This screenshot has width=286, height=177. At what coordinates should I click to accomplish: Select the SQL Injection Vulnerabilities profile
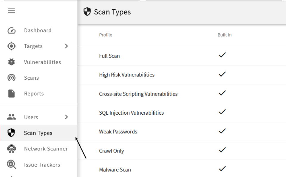[x=131, y=113]
